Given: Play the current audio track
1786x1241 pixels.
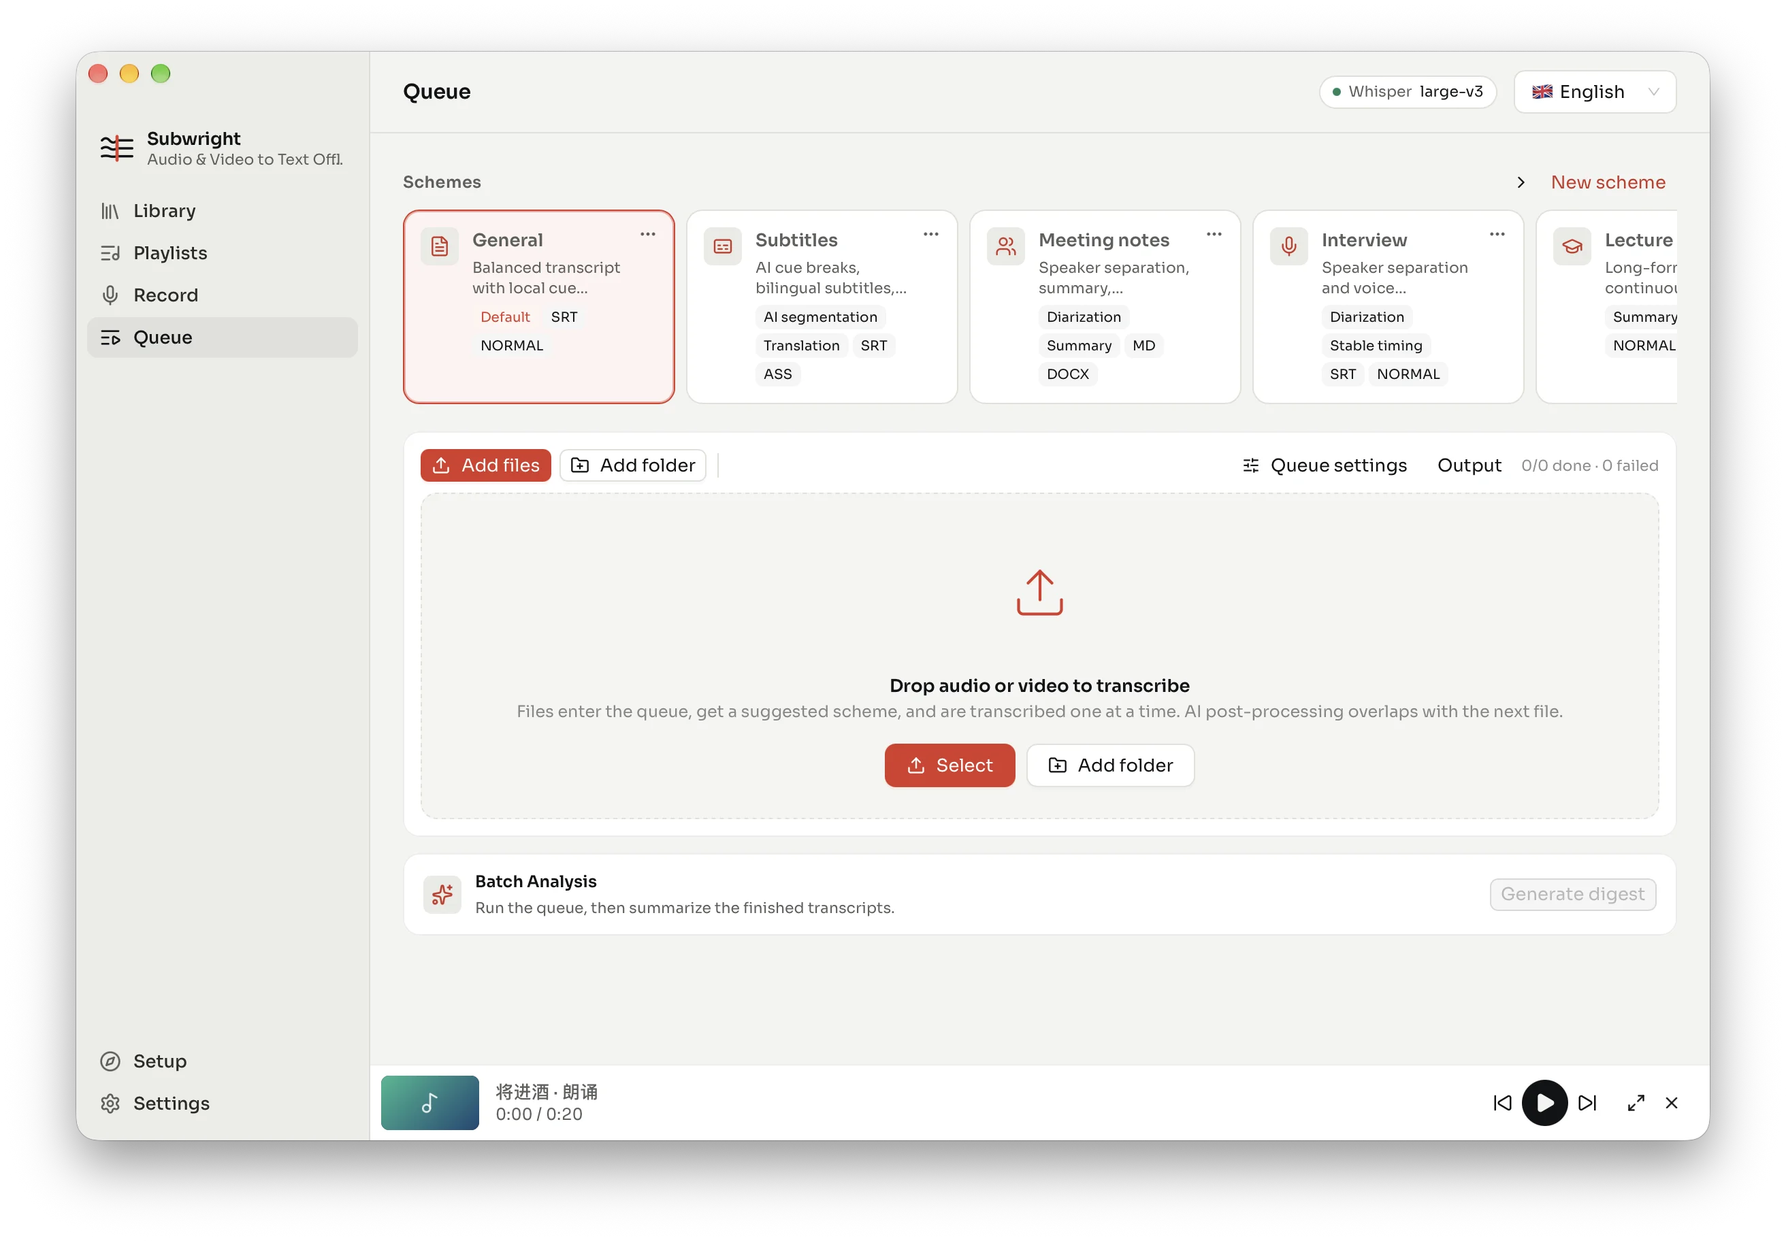Looking at the screenshot, I should (1544, 1103).
